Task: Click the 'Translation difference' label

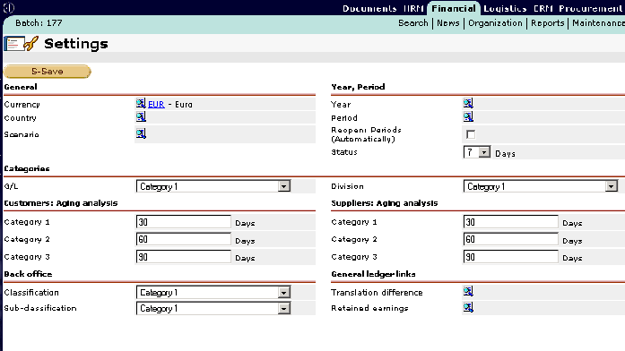Action: pos(377,293)
